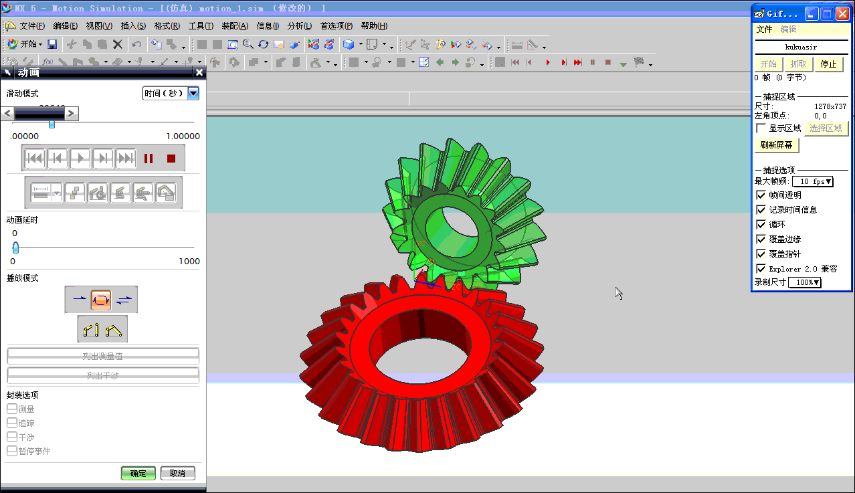
Task: Stop the animation with red square button
Action: [x=171, y=159]
